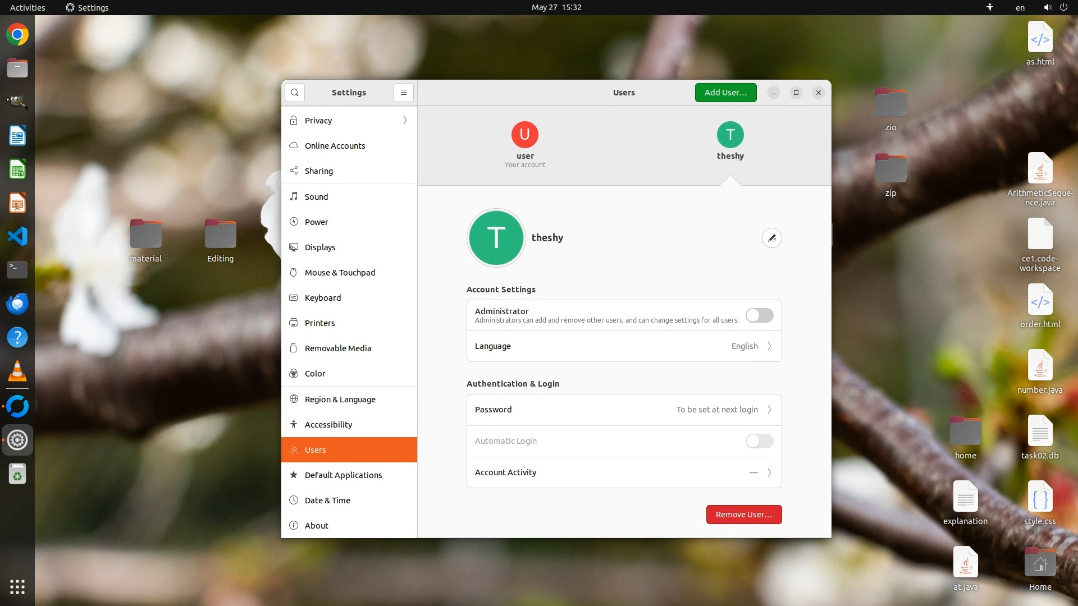This screenshot has height=606, width=1078.
Task: Open Visual Studio Code from the dock
Action: [17, 236]
